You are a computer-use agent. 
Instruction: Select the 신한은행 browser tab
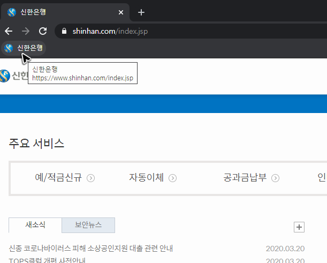[x=65, y=12]
